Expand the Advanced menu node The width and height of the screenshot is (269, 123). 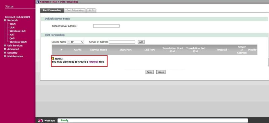click(5, 49)
